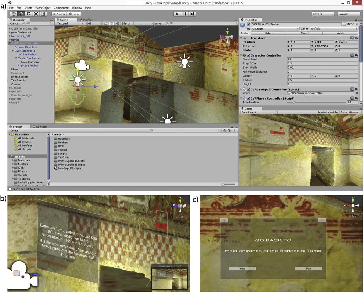Open the Transform component gear menu
Viewport: 364px width, 293px height.
(356, 38)
